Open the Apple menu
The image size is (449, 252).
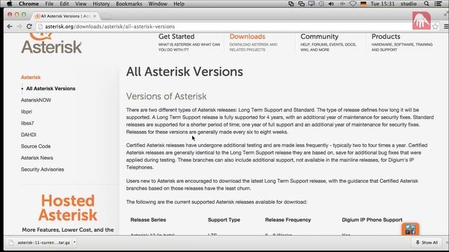tap(9, 3)
